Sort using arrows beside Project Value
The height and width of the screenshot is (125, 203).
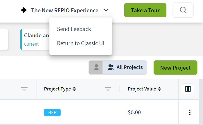click(159, 89)
